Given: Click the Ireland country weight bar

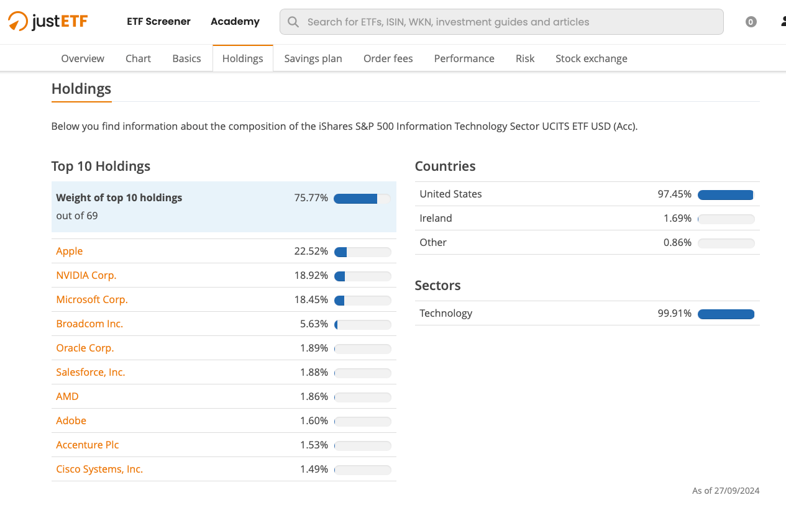Looking at the screenshot, I should coord(726,219).
